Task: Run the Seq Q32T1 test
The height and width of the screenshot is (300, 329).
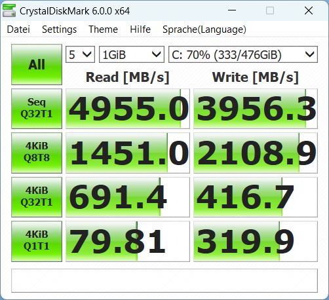Action: [37, 109]
